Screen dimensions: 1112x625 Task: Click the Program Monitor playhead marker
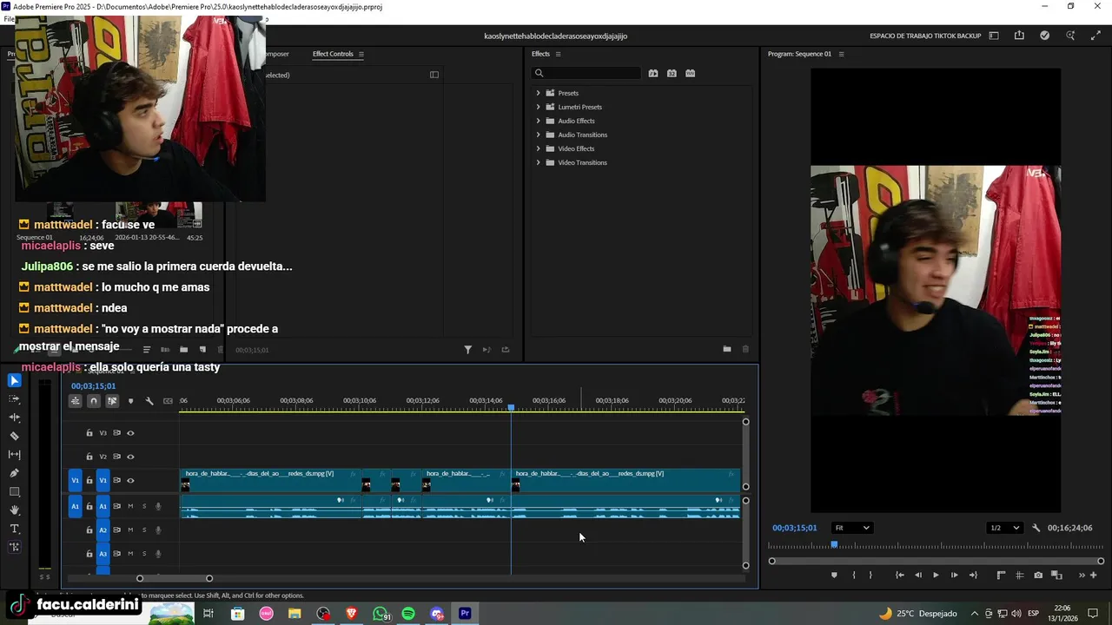pos(834,545)
